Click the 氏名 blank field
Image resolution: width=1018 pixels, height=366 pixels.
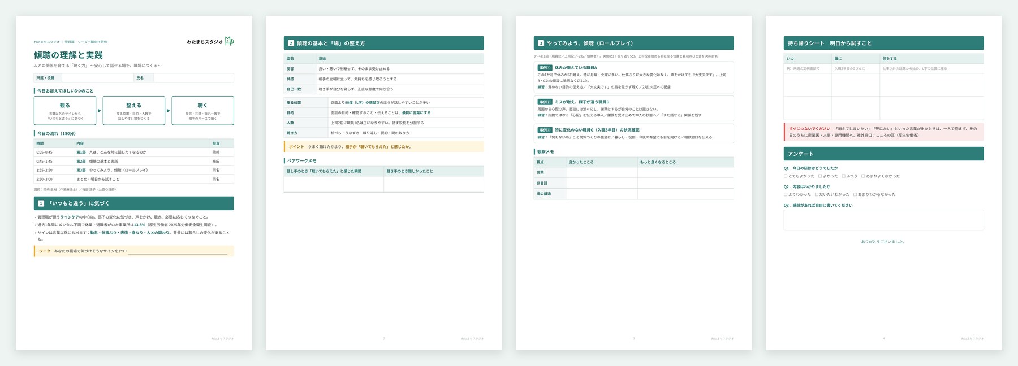coord(193,78)
